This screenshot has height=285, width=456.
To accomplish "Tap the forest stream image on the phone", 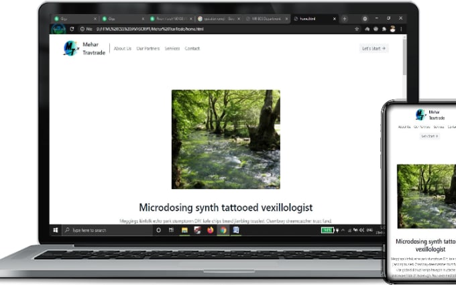I will [x=426, y=196].
